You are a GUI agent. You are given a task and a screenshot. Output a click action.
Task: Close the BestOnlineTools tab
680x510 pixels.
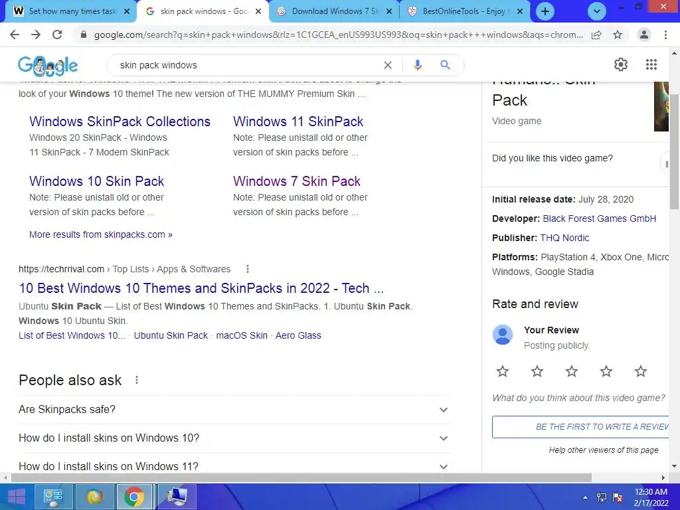click(x=519, y=11)
